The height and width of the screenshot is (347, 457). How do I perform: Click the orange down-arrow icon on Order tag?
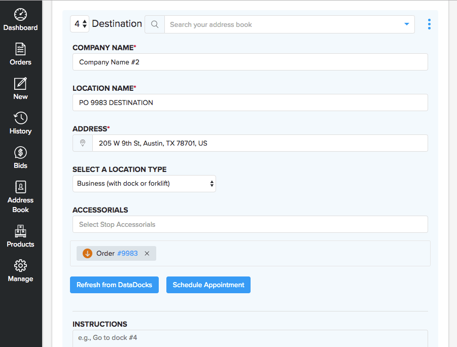click(87, 253)
